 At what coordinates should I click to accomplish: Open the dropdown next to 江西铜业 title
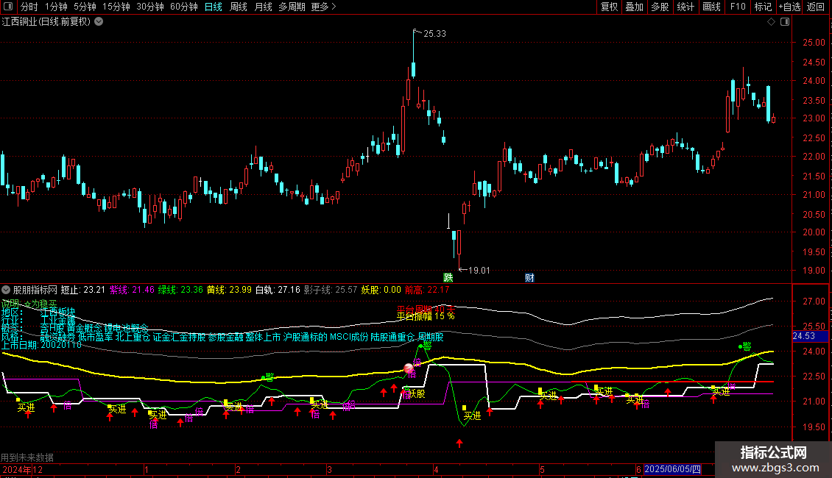tap(99, 22)
